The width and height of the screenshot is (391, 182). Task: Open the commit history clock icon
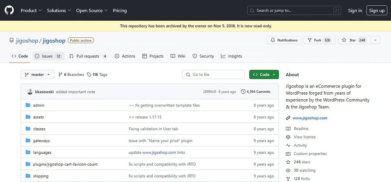243,92
